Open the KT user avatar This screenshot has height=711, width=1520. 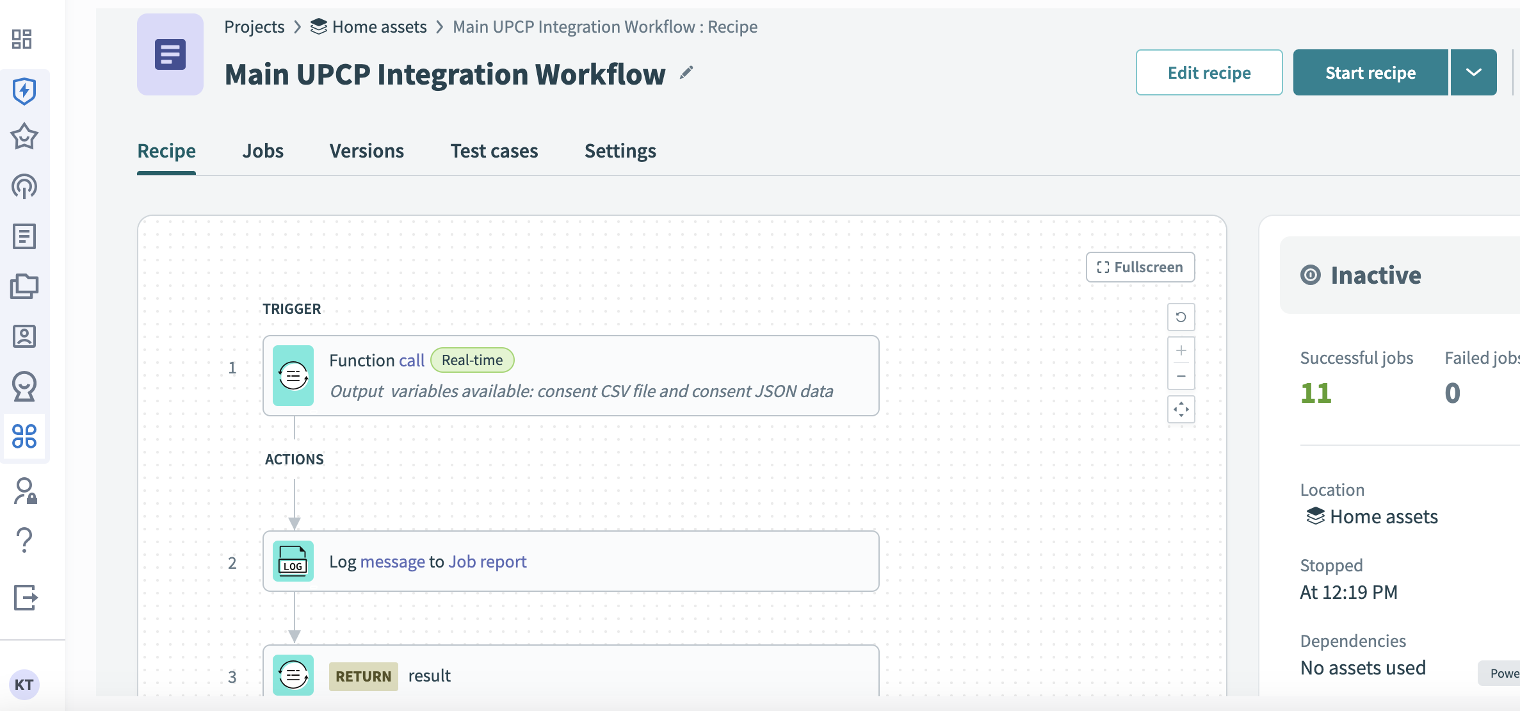click(24, 684)
